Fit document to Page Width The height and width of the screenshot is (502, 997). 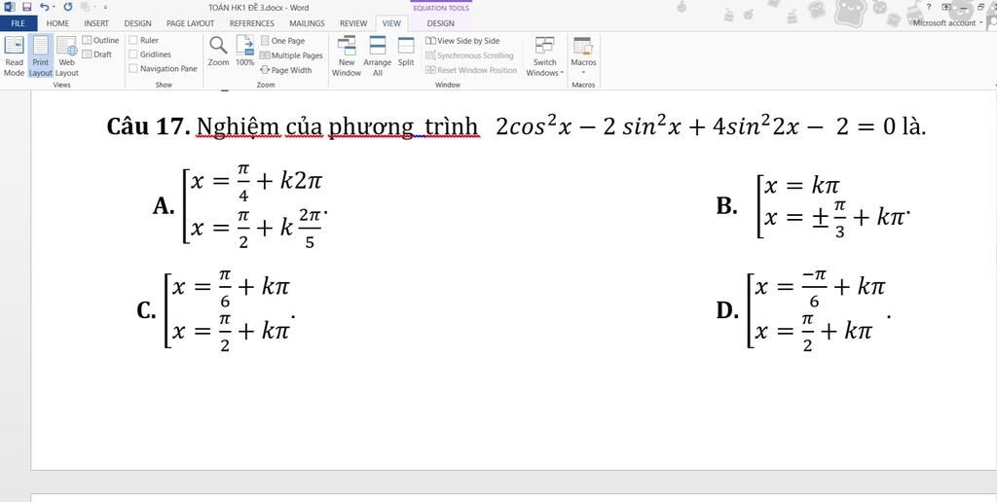287,70
